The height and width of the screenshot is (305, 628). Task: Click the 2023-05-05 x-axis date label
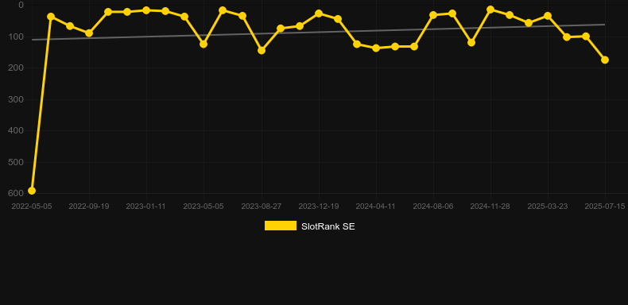(204, 207)
